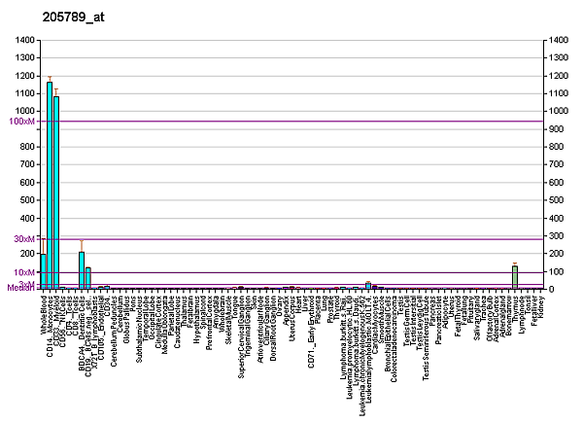
Task: Click the error bar atop CD14 Monocytes bar
Action: [x=50, y=78]
